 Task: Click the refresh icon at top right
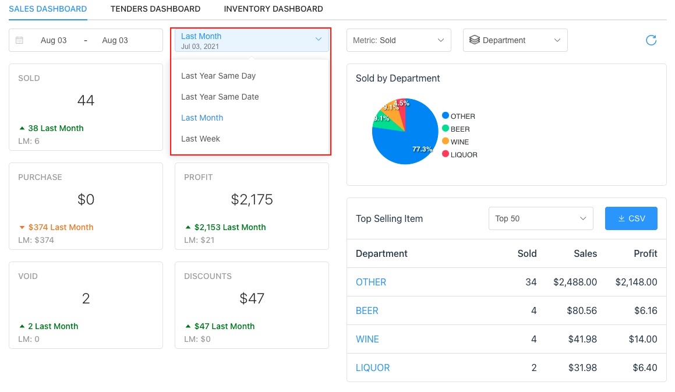651,40
